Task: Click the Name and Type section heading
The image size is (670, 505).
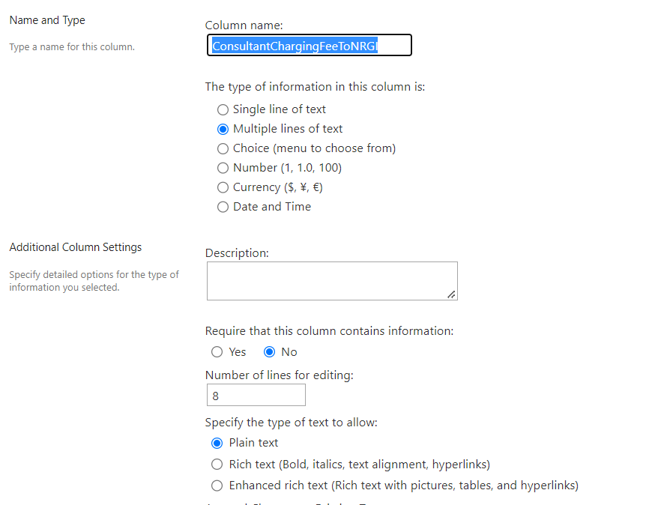Action: (x=46, y=20)
